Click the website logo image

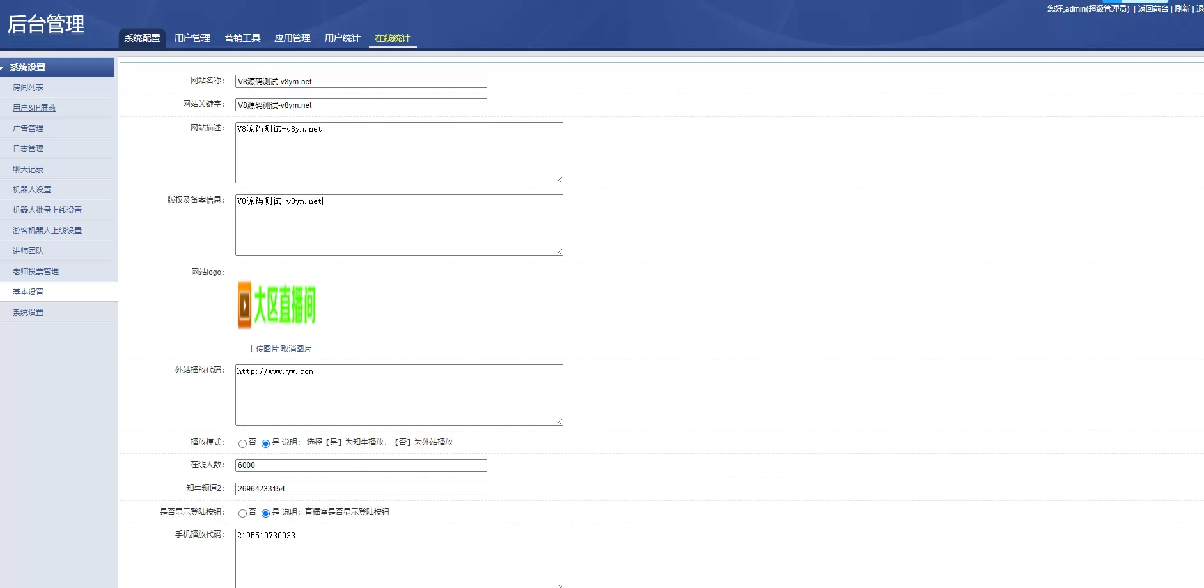tap(276, 306)
